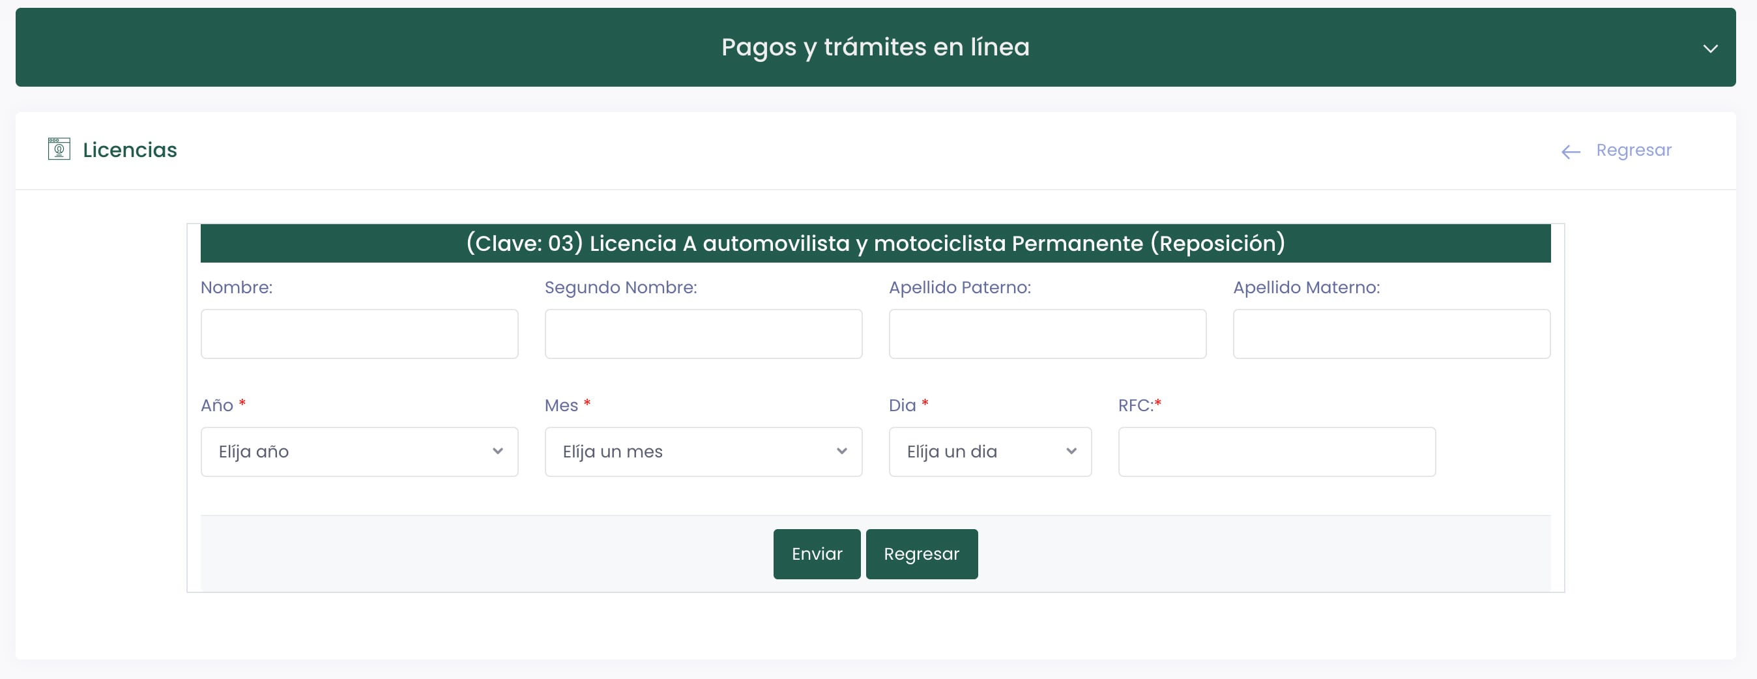This screenshot has height=679, width=1757.
Task: Open the Elíja un mes dropdown
Action: 703,452
